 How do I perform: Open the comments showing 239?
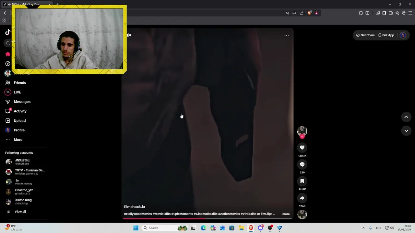[x=302, y=164]
